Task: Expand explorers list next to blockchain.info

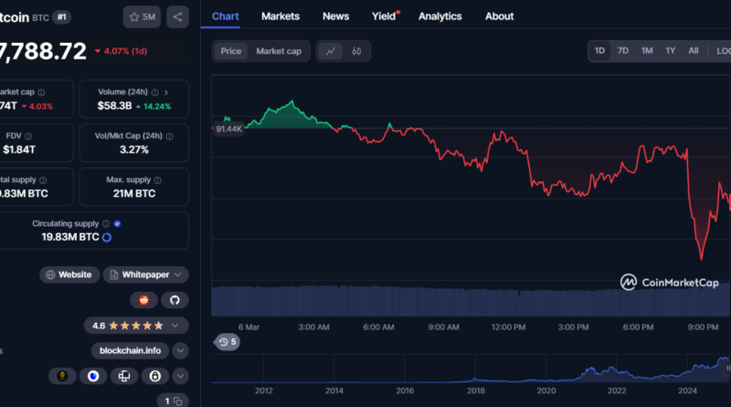Action: coord(180,350)
